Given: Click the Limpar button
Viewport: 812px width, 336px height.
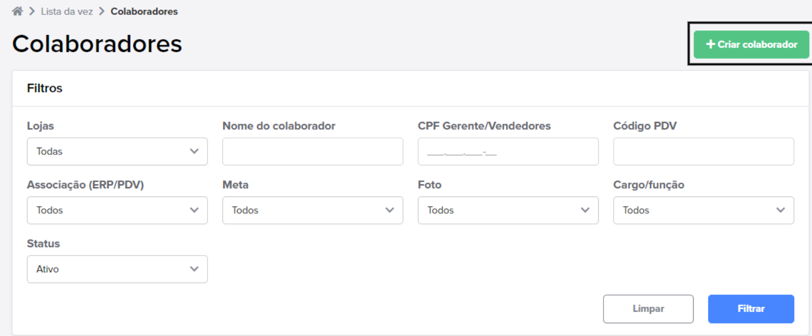Looking at the screenshot, I should [648, 309].
